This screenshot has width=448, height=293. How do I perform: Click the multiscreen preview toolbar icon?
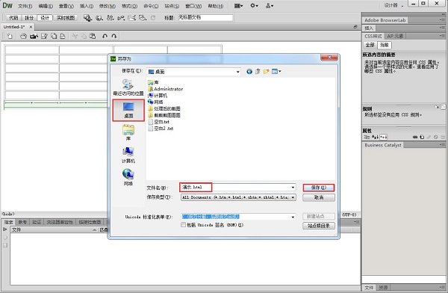(87, 18)
